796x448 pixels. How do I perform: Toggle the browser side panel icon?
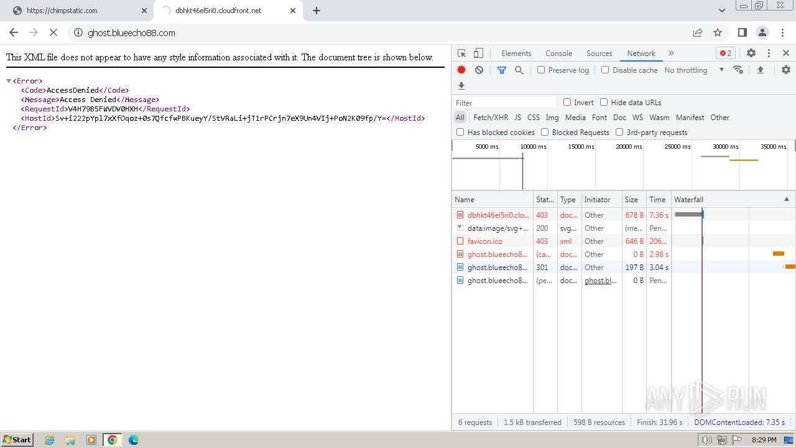pos(742,32)
